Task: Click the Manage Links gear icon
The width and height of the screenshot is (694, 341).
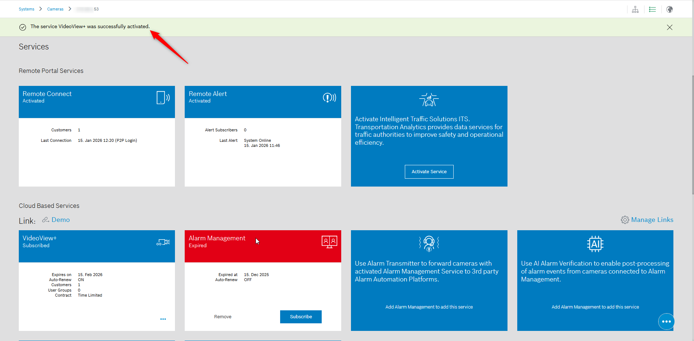Action: 625,220
